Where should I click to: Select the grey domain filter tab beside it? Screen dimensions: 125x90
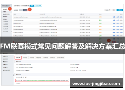point(21,10)
